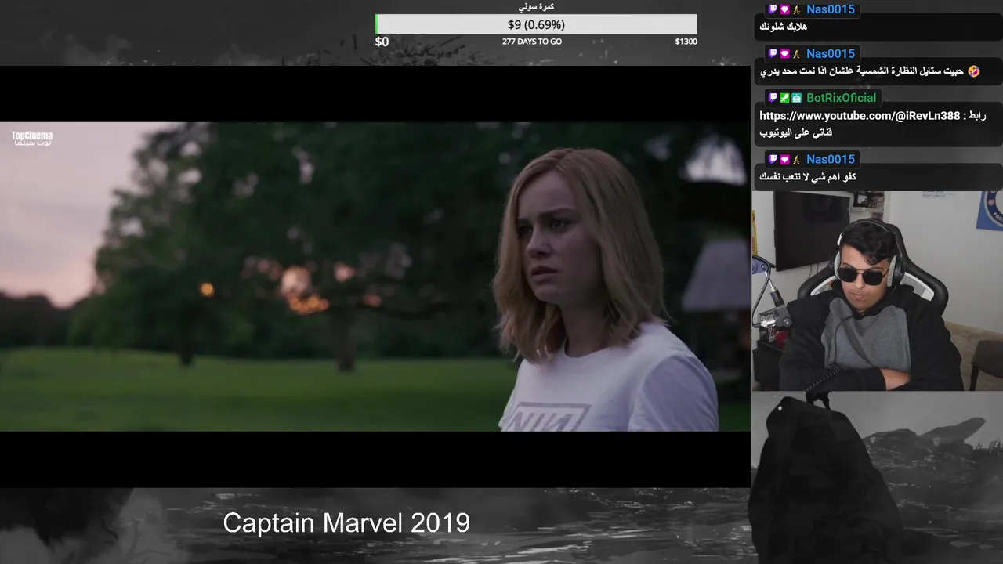Screen dimensions: 1003x564
Task: Click the streamer webcam feed
Action: (x=877, y=291)
